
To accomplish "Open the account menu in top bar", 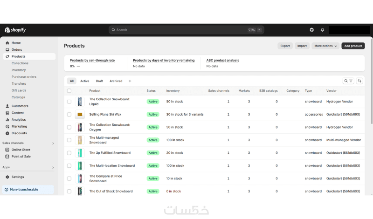I will click(x=349, y=30).
